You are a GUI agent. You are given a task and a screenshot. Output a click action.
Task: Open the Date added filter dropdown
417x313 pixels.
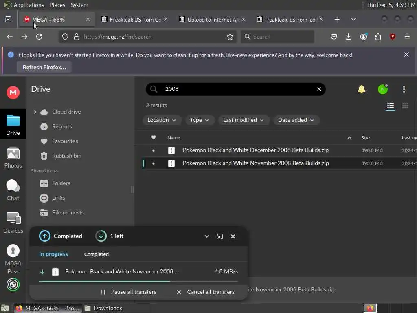[296, 120]
